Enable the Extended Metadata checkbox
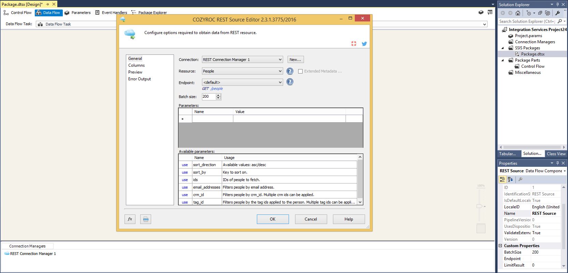The height and width of the screenshot is (273, 568). [300, 71]
